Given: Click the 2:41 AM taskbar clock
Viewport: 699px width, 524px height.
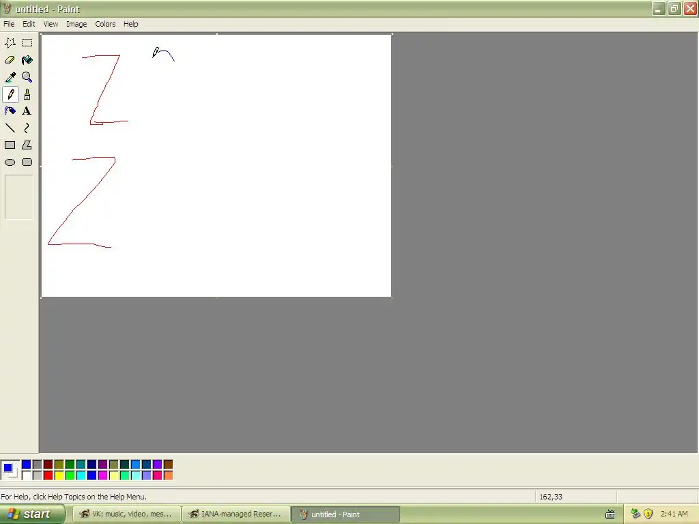Looking at the screenshot, I should tap(674, 514).
